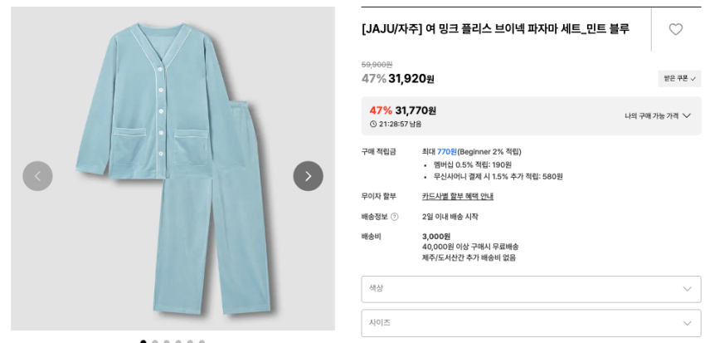Show previous product image with left arrow
The width and height of the screenshot is (705, 343).
tap(37, 176)
